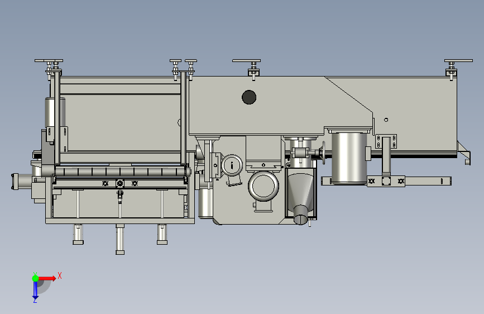Select the long segmented roller on left frame

coord(121,172)
